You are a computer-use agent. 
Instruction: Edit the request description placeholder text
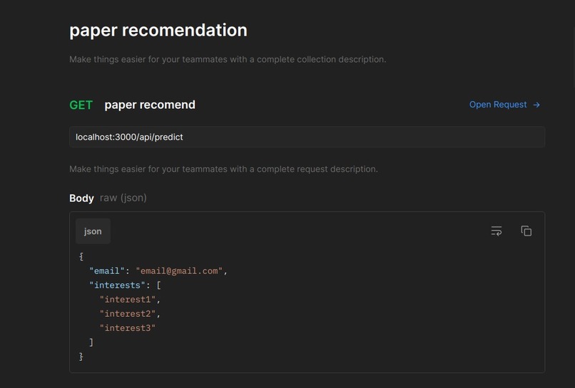(x=223, y=169)
